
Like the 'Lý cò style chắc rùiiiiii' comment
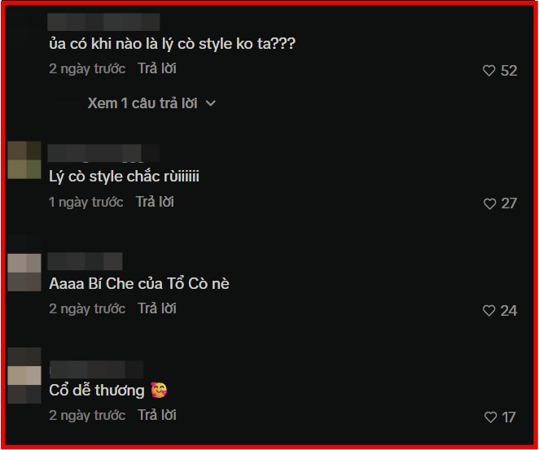489,203
